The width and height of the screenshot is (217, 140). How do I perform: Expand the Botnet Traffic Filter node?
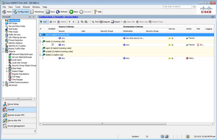[3, 48]
